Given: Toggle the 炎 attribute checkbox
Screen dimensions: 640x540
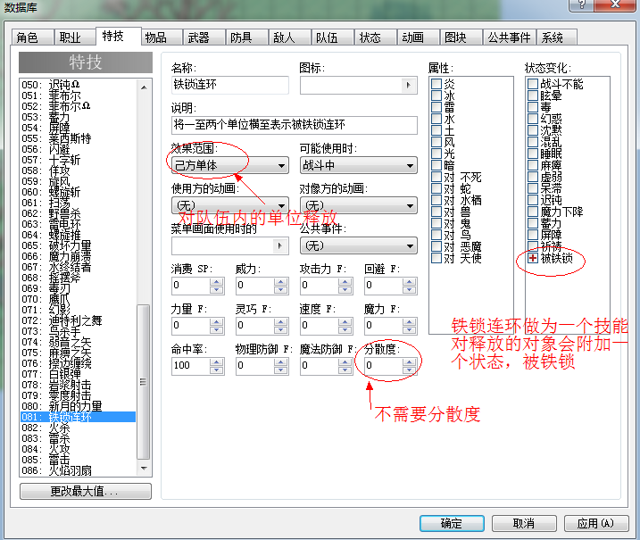Looking at the screenshot, I should point(436,84).
